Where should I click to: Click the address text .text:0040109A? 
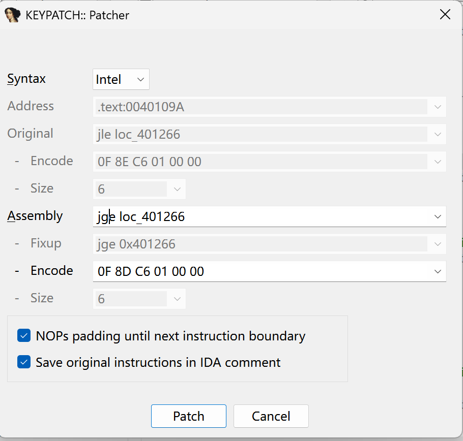[141, 107]
